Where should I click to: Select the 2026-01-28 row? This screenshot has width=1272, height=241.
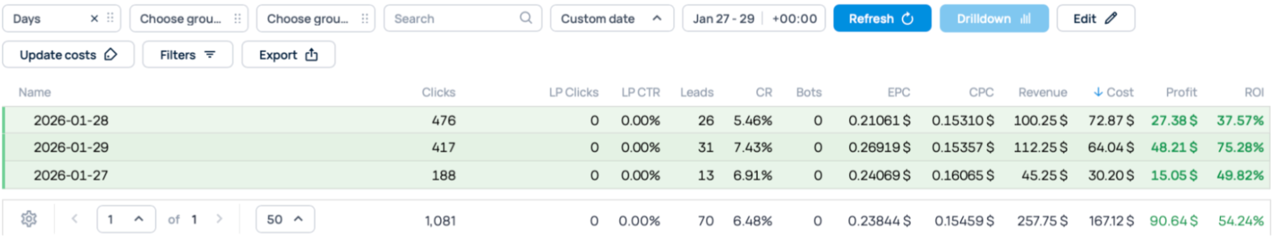coord(636,120)
